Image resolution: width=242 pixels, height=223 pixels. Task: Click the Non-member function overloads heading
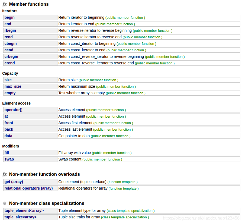(x=44, y=174)
